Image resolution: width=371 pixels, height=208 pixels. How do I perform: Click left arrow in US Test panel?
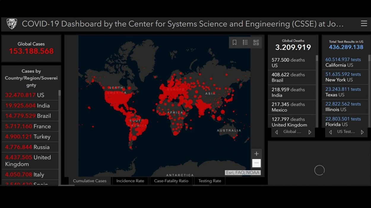tap(330, 132)
